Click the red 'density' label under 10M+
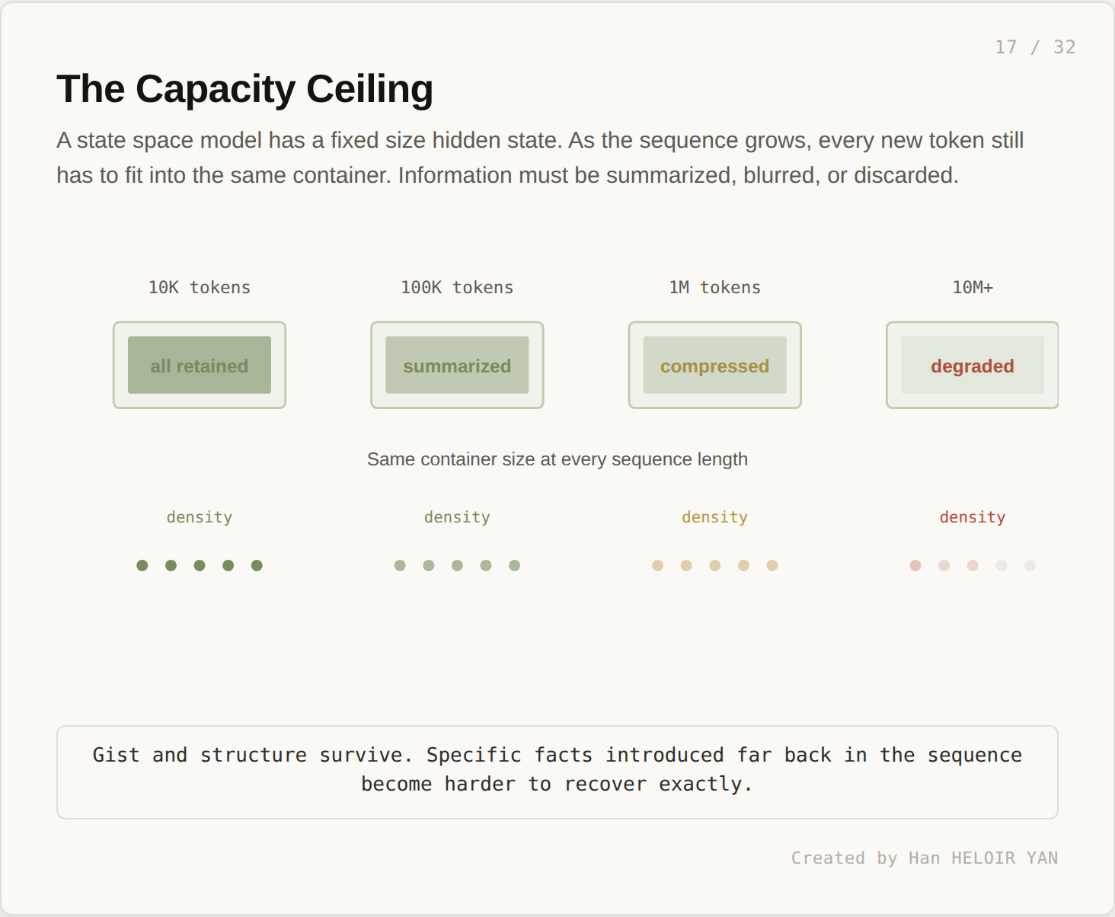Viewport: 1115px width, 917px height. 973,517
